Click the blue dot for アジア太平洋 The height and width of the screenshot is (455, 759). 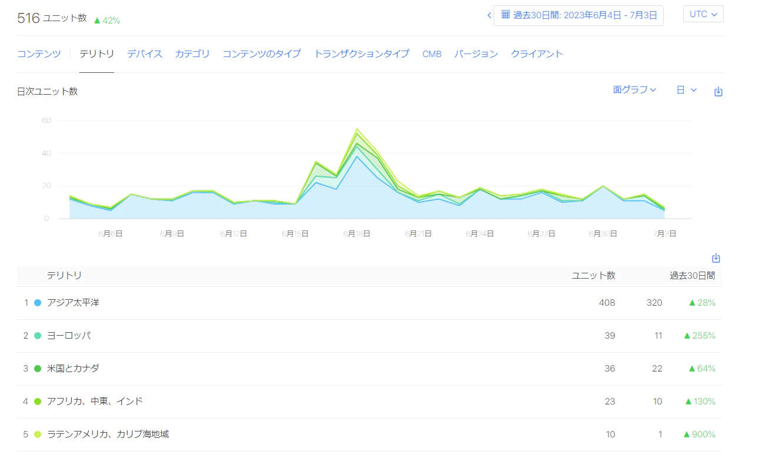38,303
